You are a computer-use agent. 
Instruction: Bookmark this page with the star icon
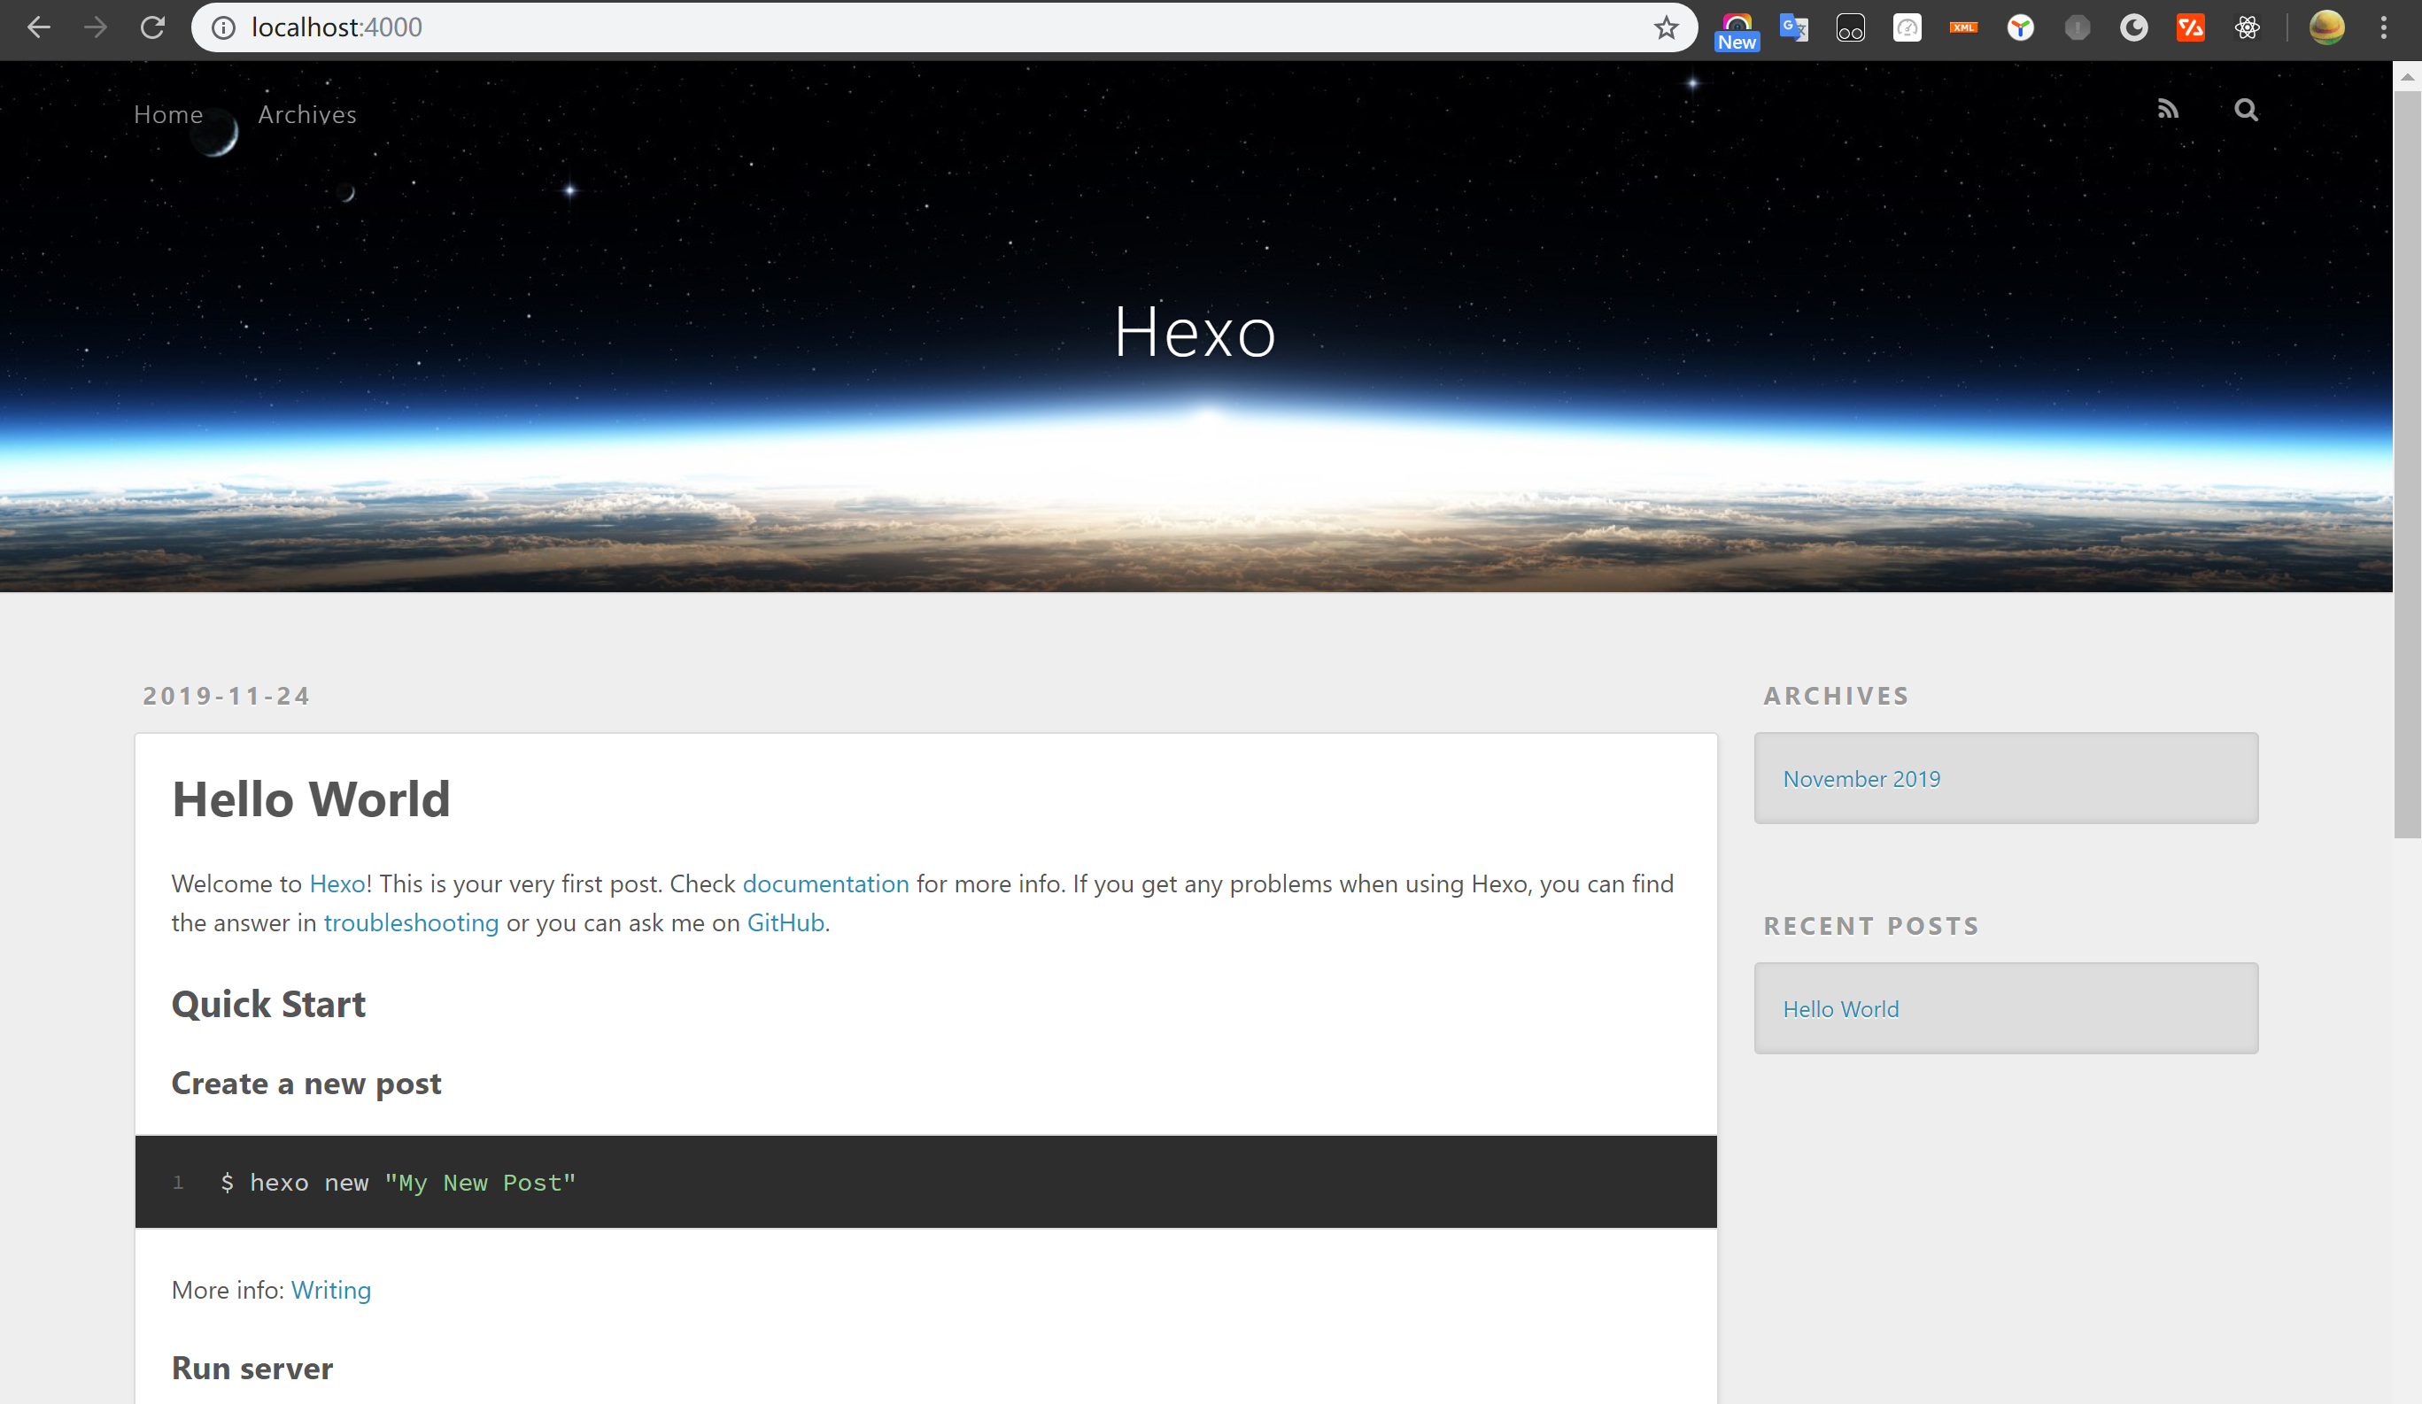(1666, 27)
